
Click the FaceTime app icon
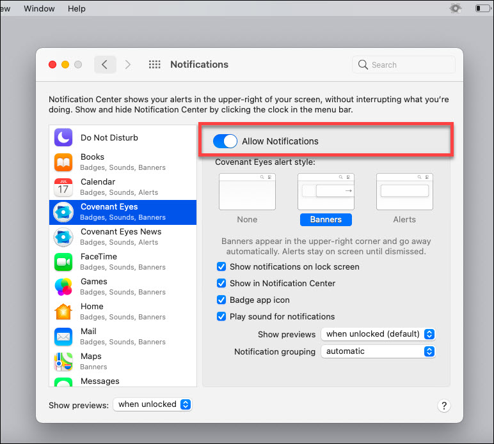(x=63, y=262)
